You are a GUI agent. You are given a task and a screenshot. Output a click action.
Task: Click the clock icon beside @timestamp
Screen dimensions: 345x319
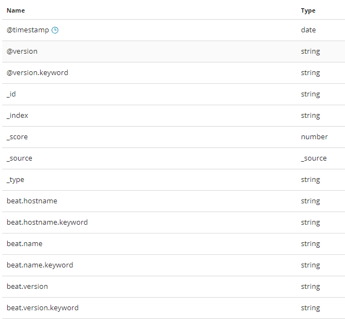(x=55, y=30)
